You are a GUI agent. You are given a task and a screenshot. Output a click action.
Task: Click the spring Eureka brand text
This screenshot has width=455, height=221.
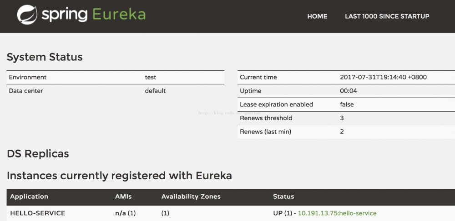coord(93,15)
